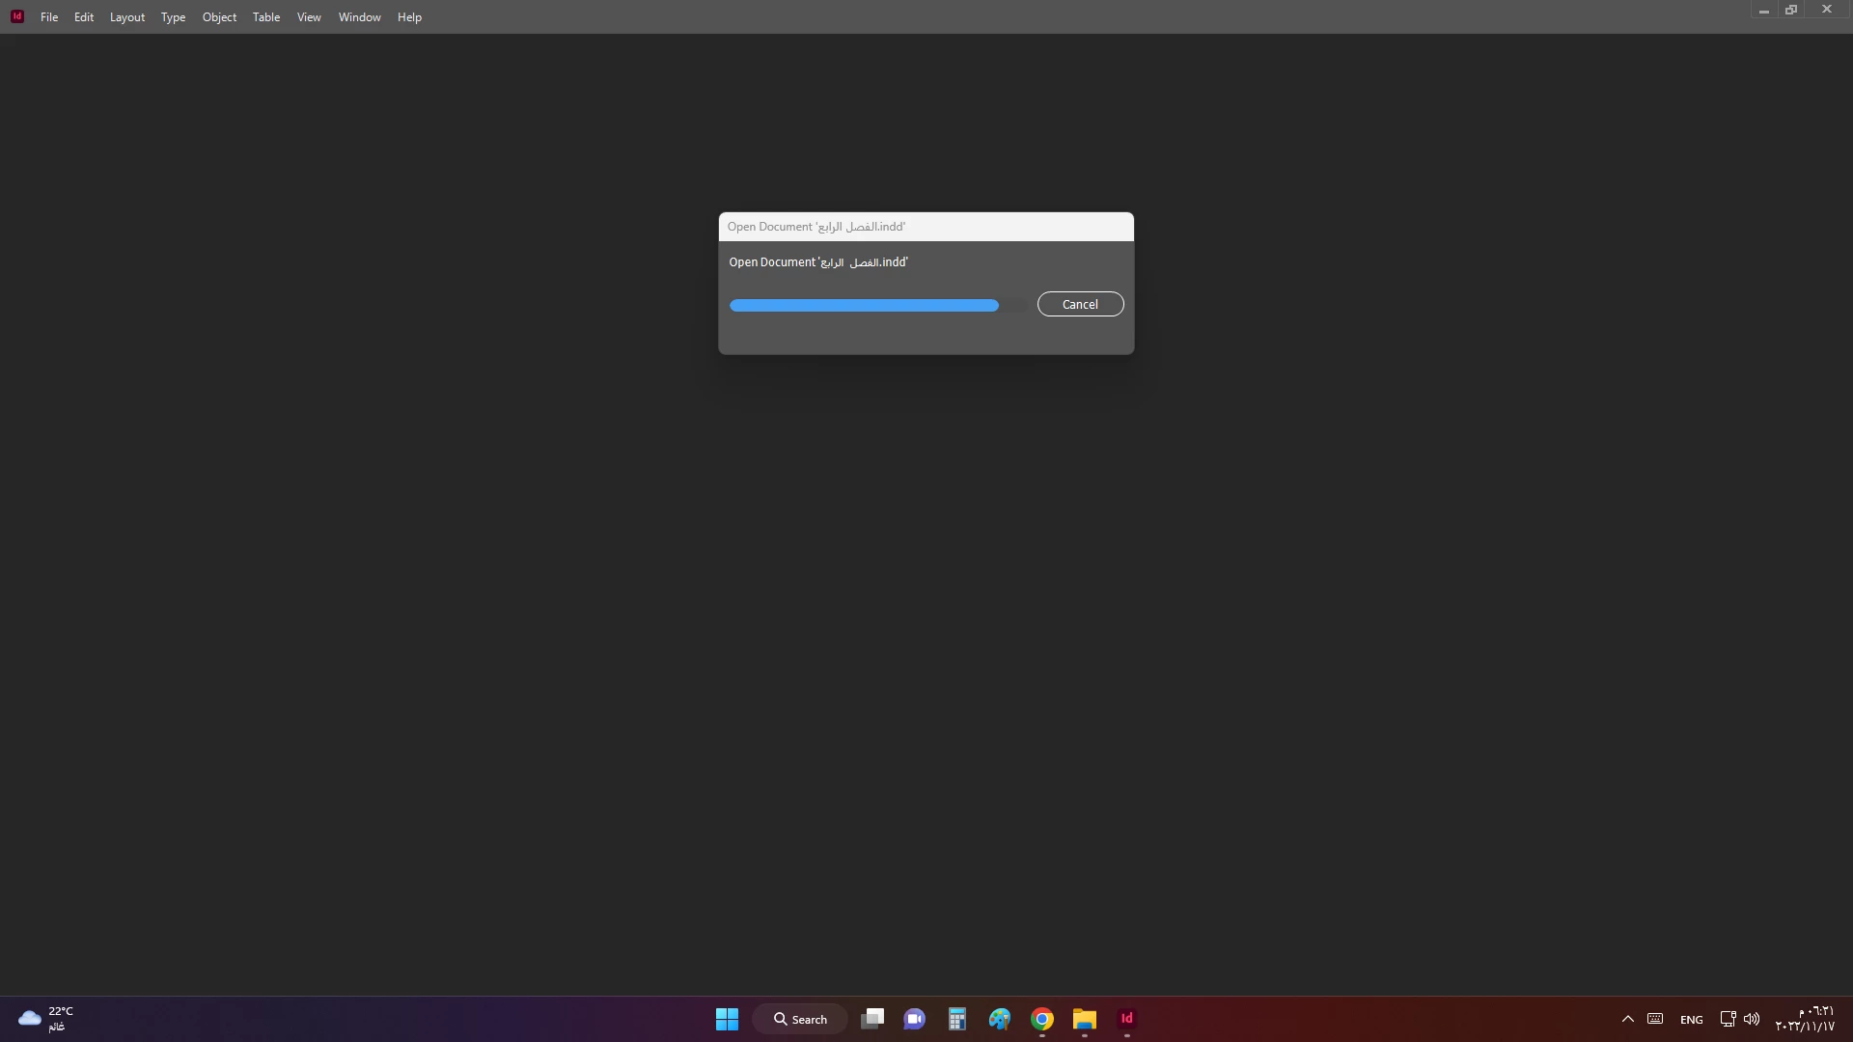Open Task View from taskbar
The height and width of the screenshot is (1042, 1853).
872,1019
